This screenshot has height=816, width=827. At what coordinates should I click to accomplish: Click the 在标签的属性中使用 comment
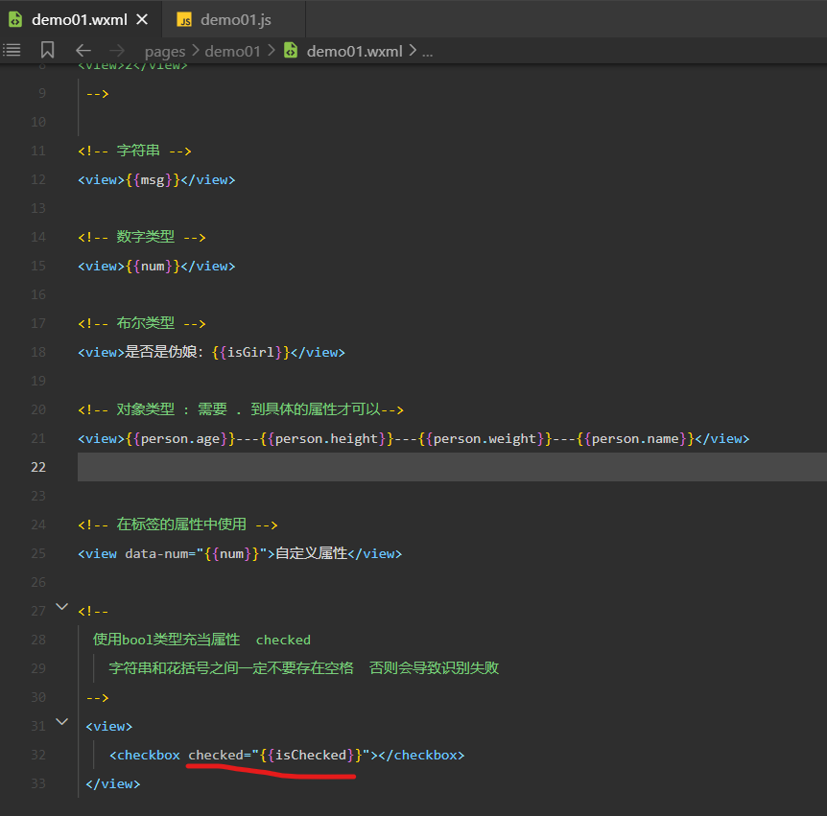pos(181,525)
